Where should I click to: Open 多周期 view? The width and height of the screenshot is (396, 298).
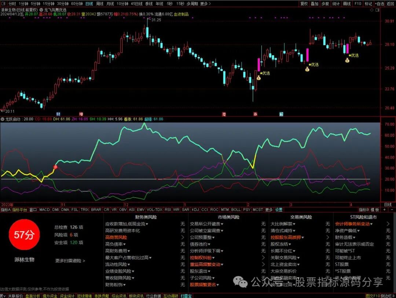pyautogui.click(x=192, y=4)
